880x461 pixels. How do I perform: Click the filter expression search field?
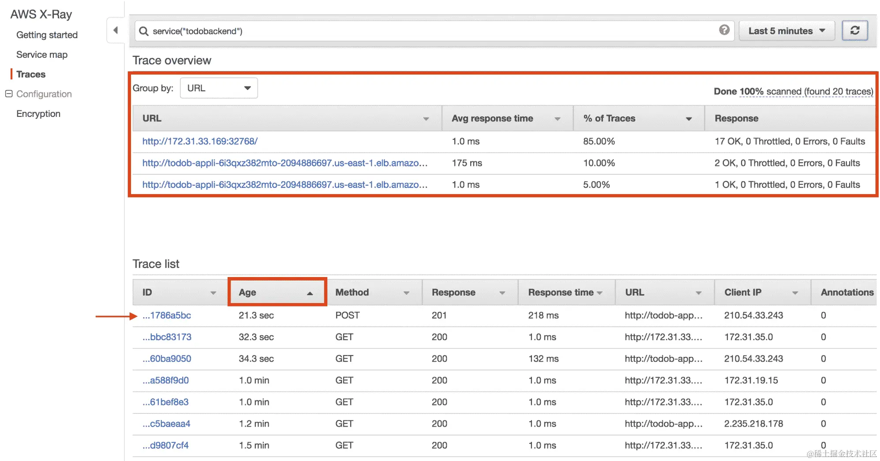click(x=434, y=31)
